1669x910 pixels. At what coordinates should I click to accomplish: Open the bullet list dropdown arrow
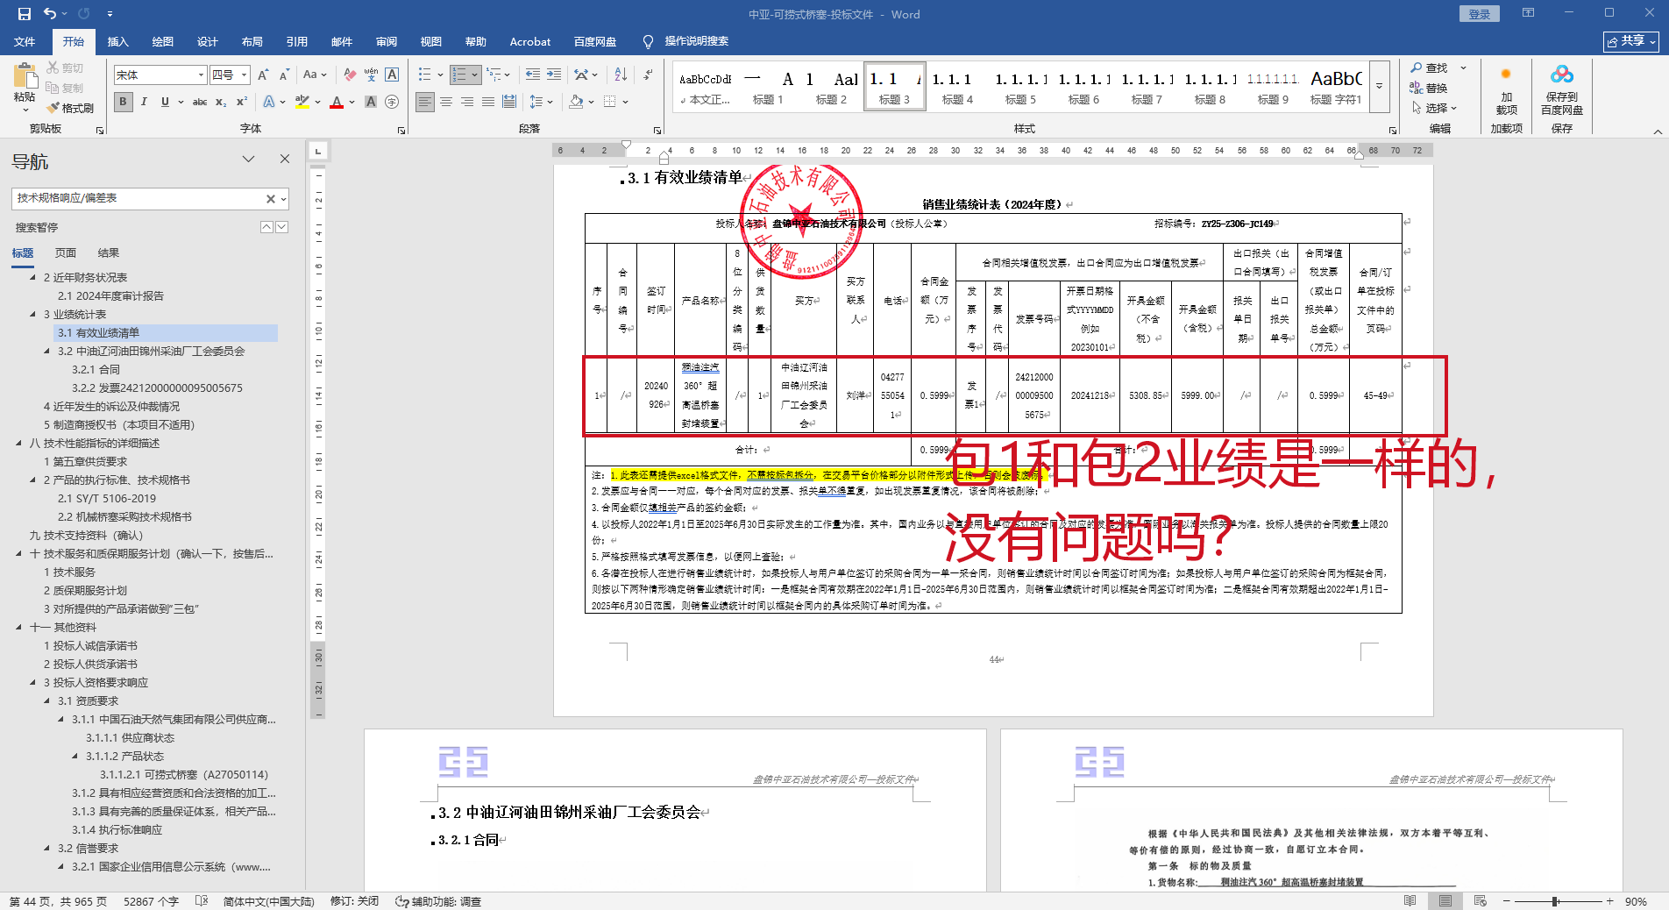[439, 75]
